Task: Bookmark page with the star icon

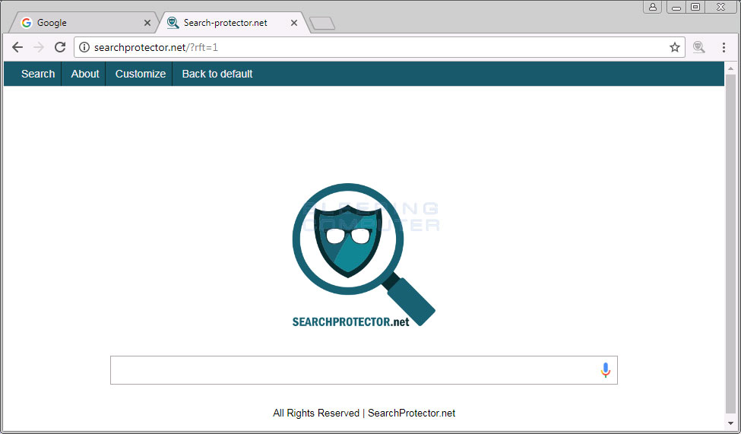Action: point(674,47)
